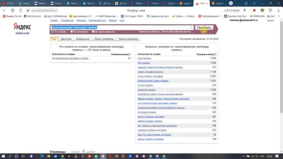Click the padlock site security icon
Viewport: 283px width, 159px height.
(x=28, y=11)
